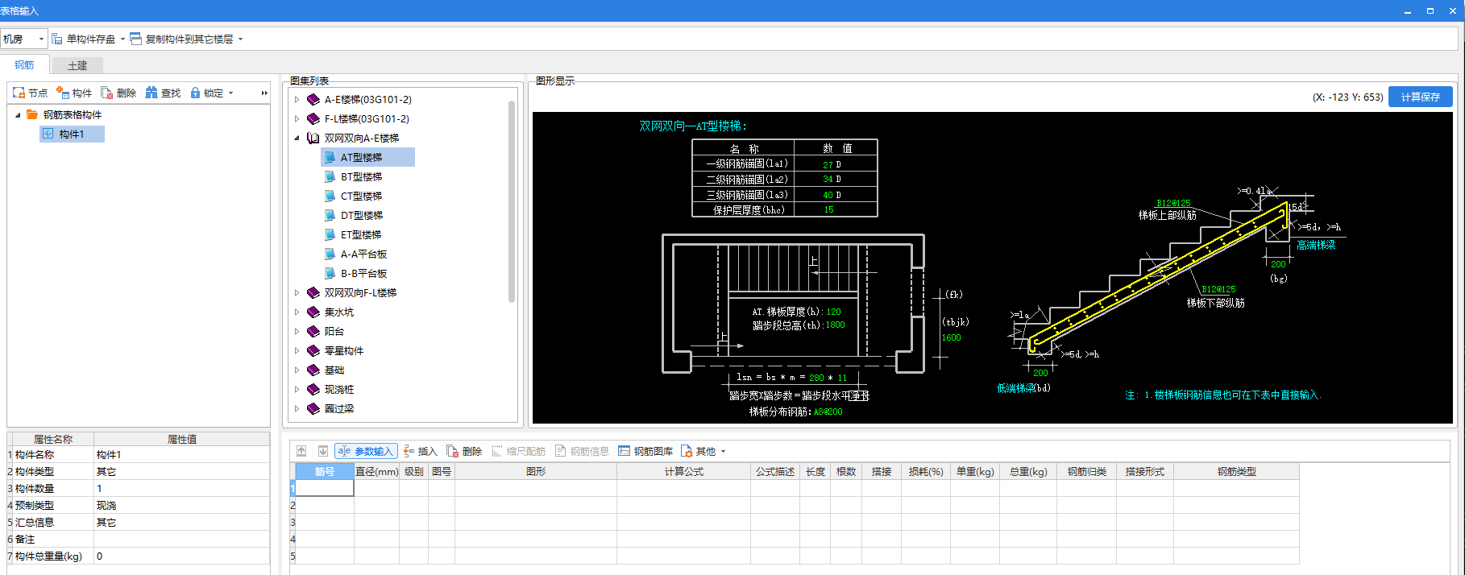This screenshot has width=1465, height=575.
Task: Click the 备注 value cell
Action: tap(181, 540)
